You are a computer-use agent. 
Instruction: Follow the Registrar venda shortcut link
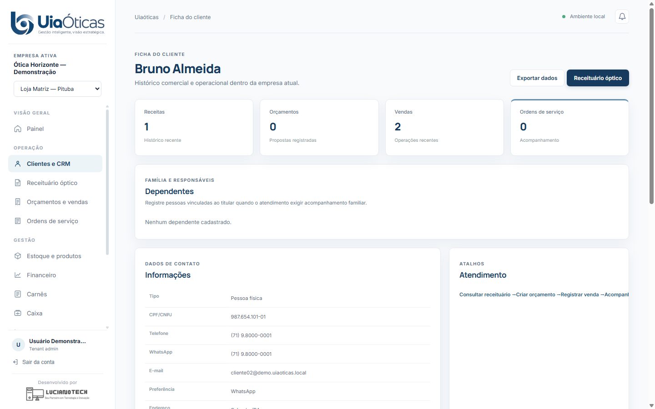pos(583,294)
